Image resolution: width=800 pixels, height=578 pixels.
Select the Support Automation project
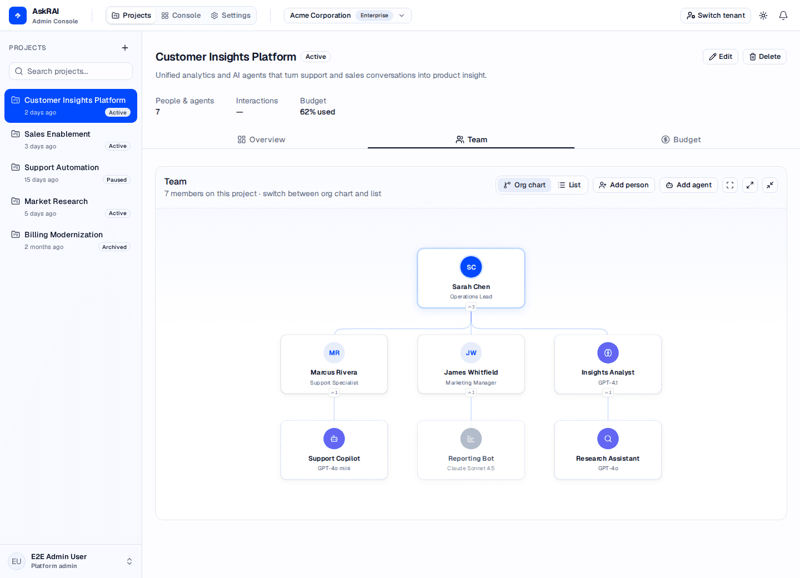coord(71,173)
